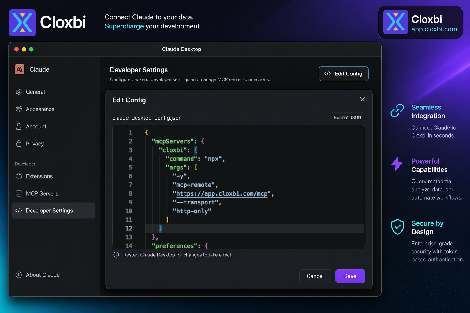The width and height of the screenshot is (470, 313).
Task: Click the "--transport" string on line 9
Action: coord(196,202)
